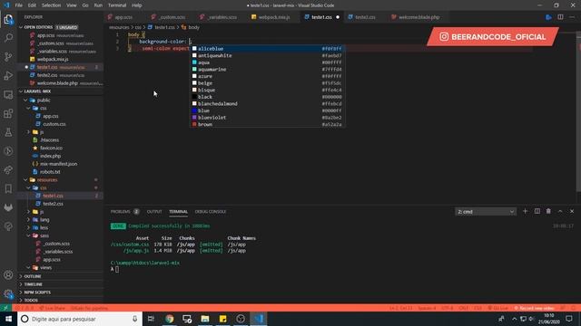Choose the brown color suggestion

pos(268,124)
